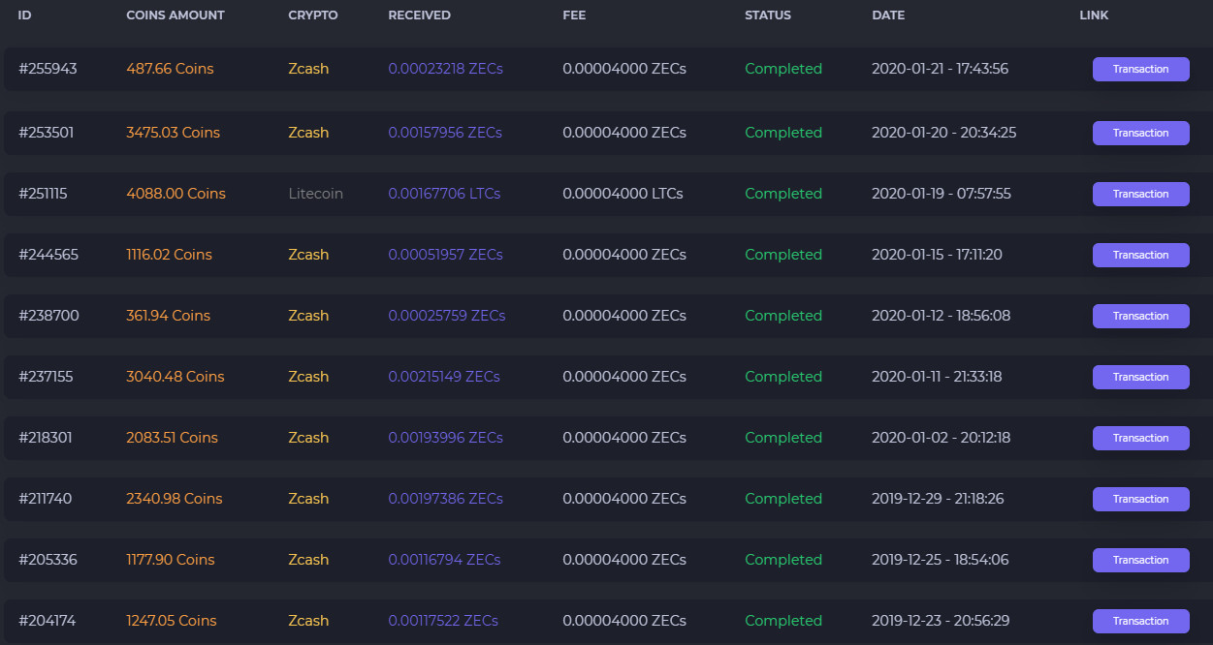Open Transaction link for withdrawal #255943

point(1140,69)
